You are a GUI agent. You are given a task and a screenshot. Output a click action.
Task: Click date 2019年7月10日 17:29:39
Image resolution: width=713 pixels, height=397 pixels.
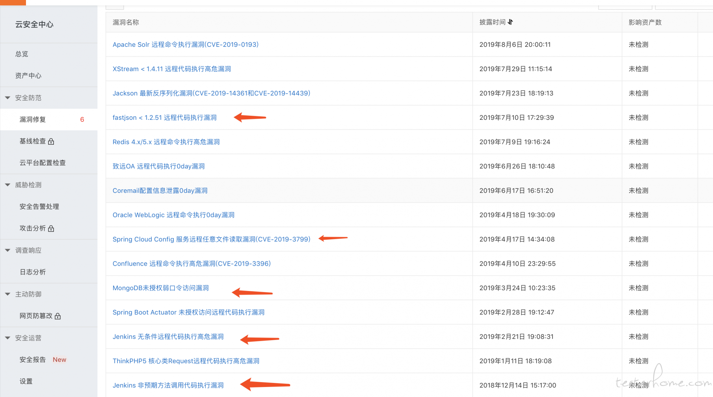(x=517, y=118)
